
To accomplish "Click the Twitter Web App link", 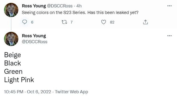I will (72, 92).
